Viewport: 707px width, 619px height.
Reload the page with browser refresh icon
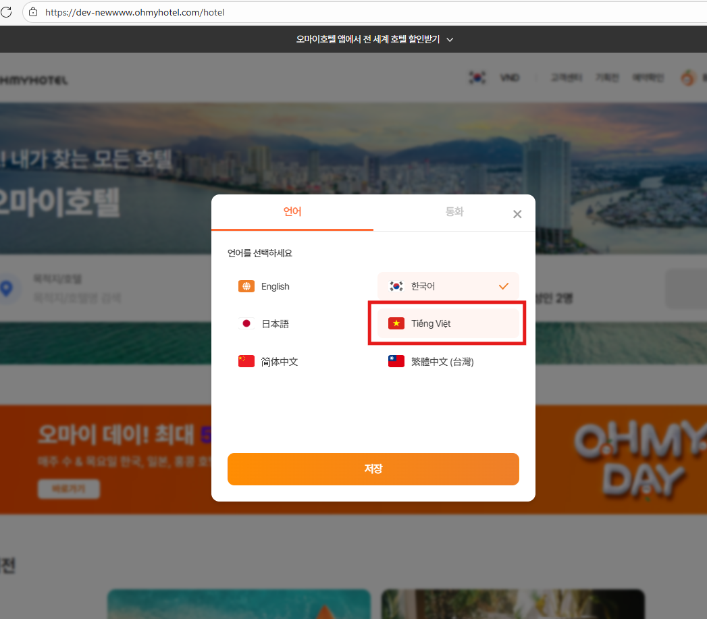click(6, 11)
